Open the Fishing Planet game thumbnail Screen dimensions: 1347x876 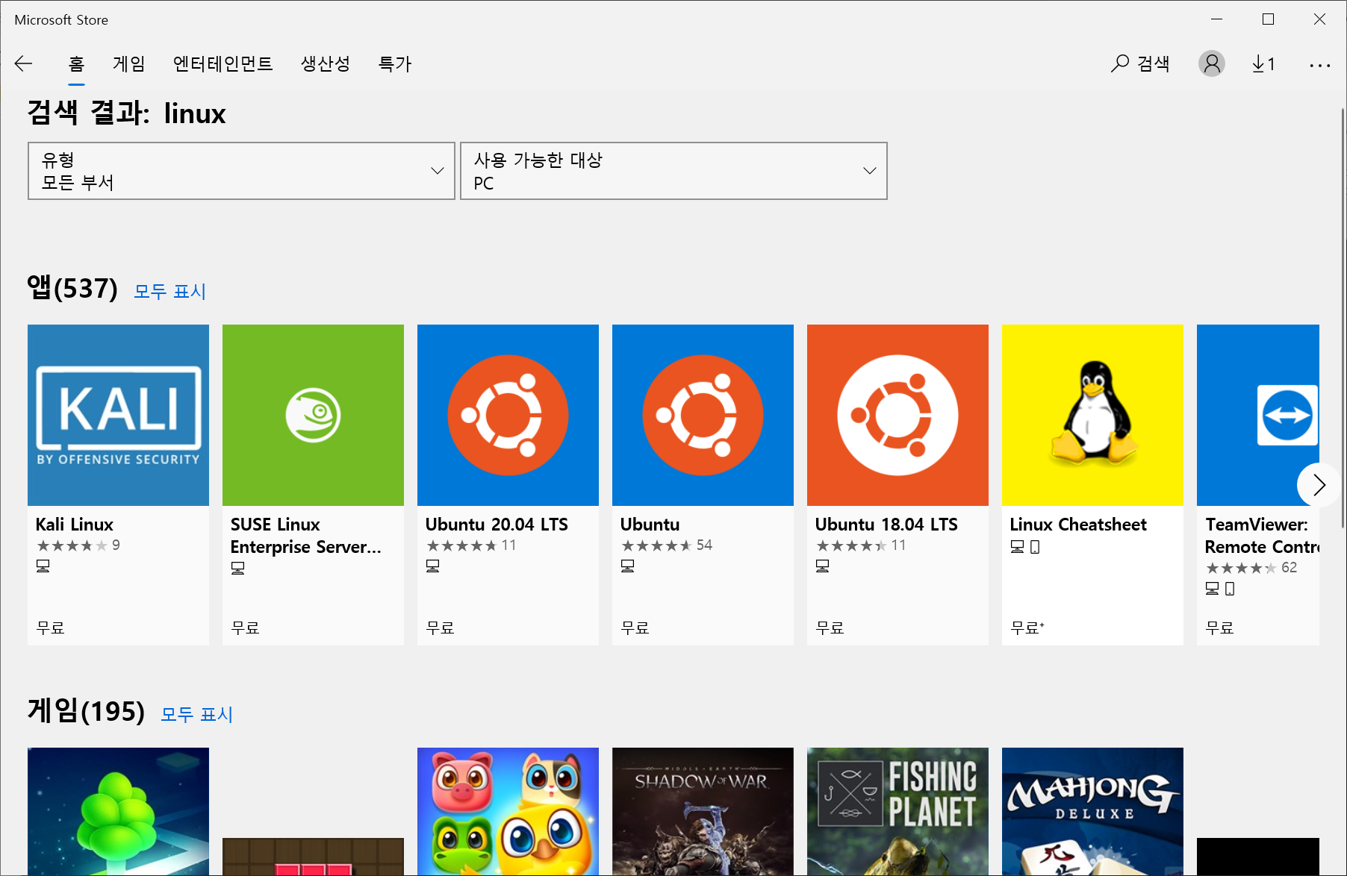pos(898,812)
